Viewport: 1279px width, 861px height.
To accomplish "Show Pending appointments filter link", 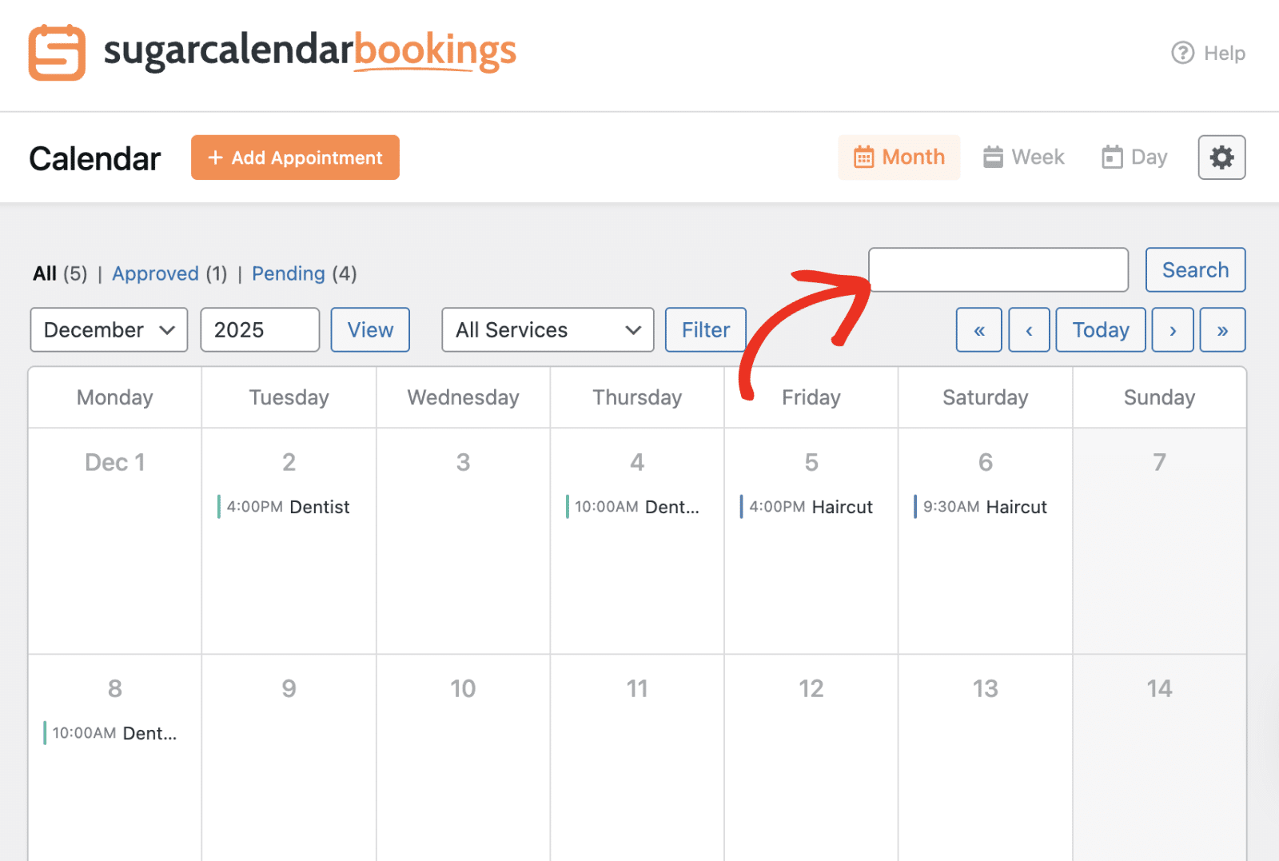I will (288, 273).
